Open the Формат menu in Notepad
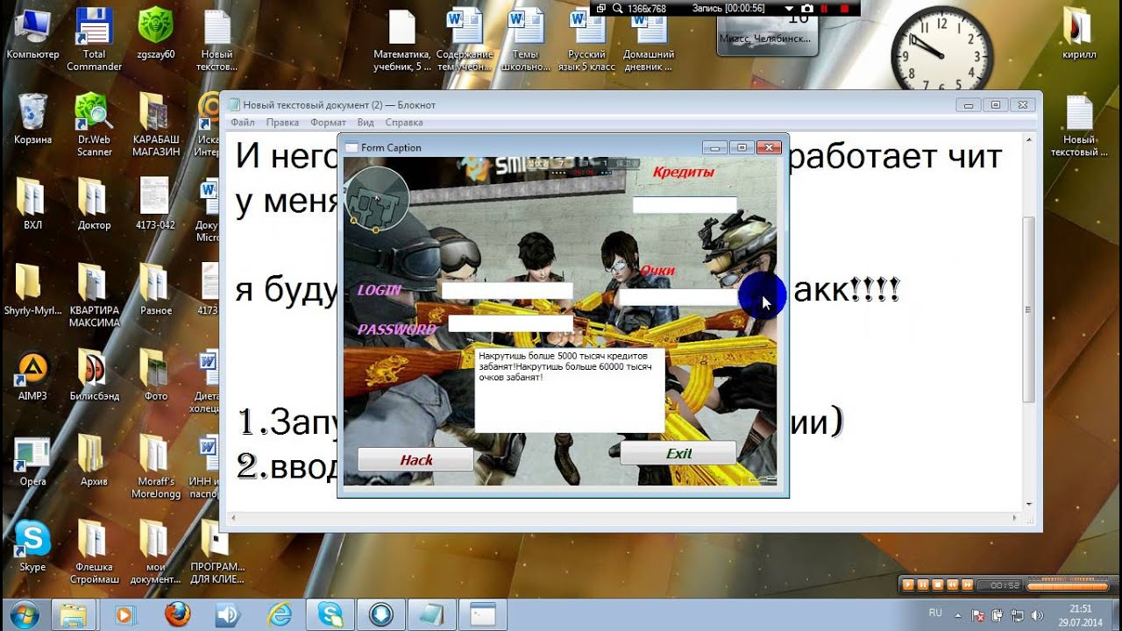The width and height of the screenshot is (1122, 631). coord(328,123)
